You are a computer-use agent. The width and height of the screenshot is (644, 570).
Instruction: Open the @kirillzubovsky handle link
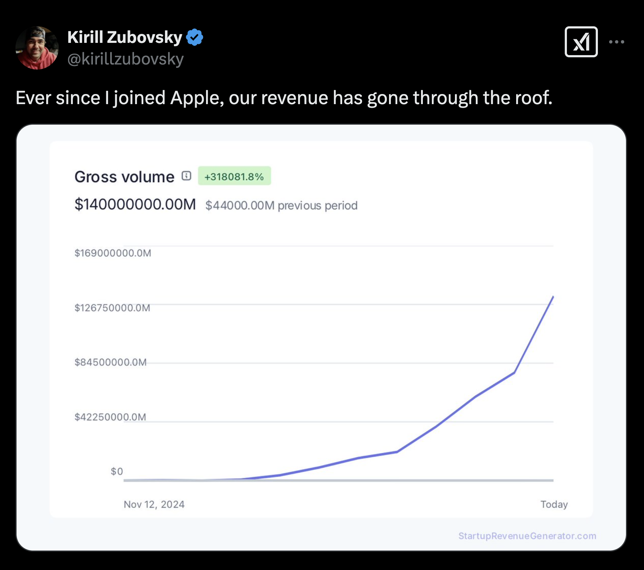[x=125, y=59]
